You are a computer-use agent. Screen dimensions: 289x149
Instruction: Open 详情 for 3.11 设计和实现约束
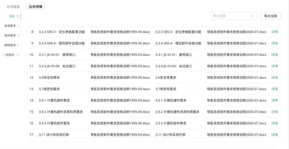tap(274, 135)
